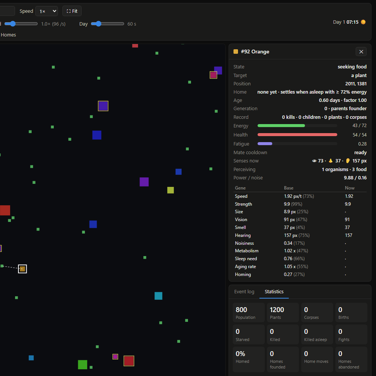Screen dimensions: 376x376
Task: Click the Day length slider
Action: pyautogui.click(x=107, y=24)
